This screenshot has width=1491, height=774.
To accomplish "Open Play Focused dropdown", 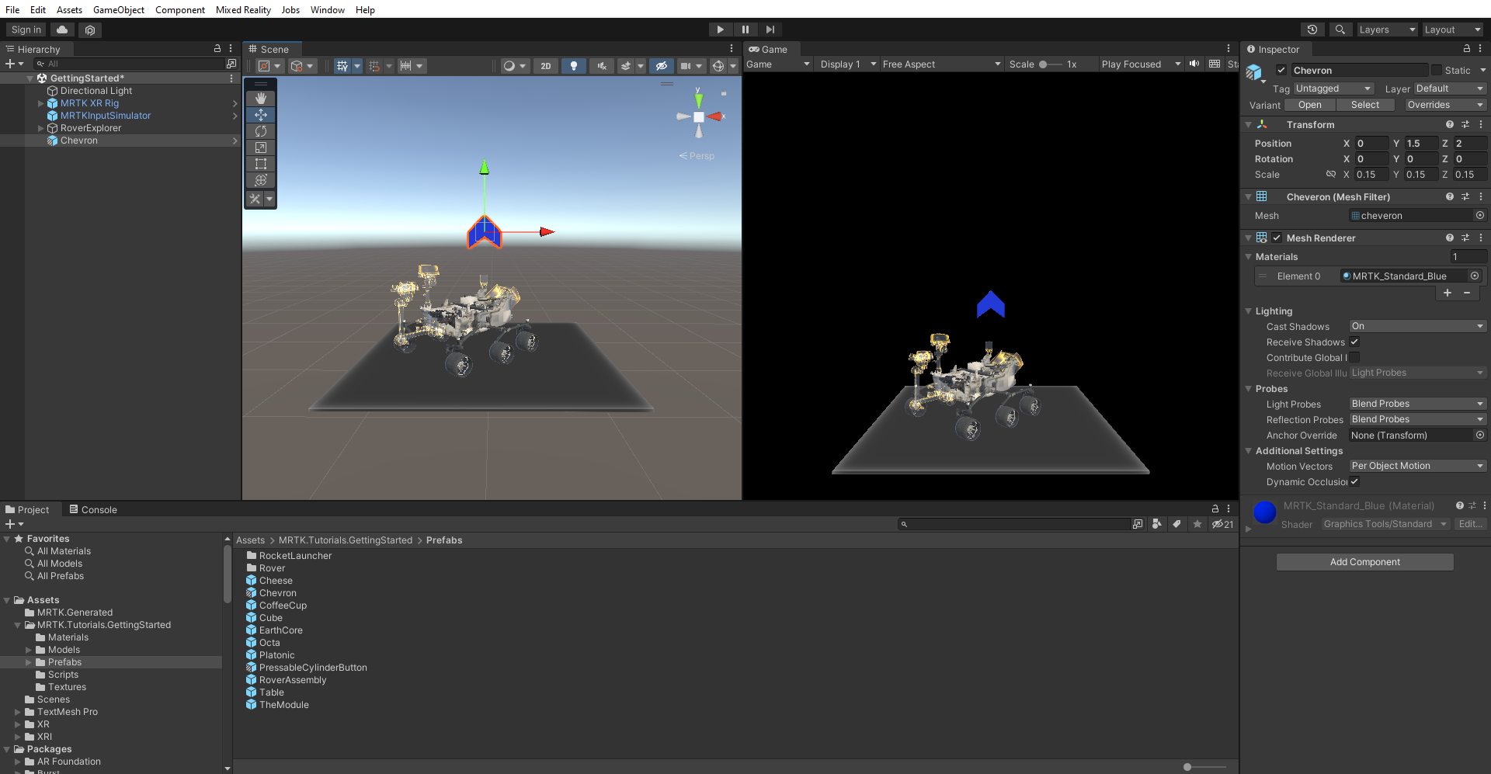I will point(1140,64).
